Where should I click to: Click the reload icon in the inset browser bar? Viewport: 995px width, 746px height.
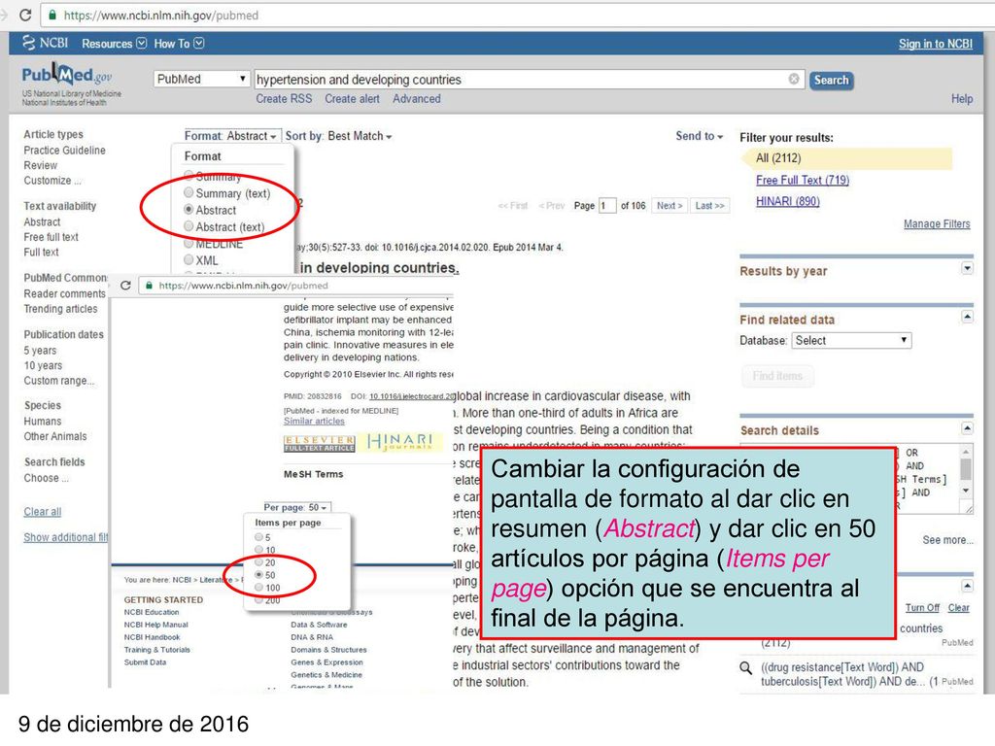click(125, 286)
